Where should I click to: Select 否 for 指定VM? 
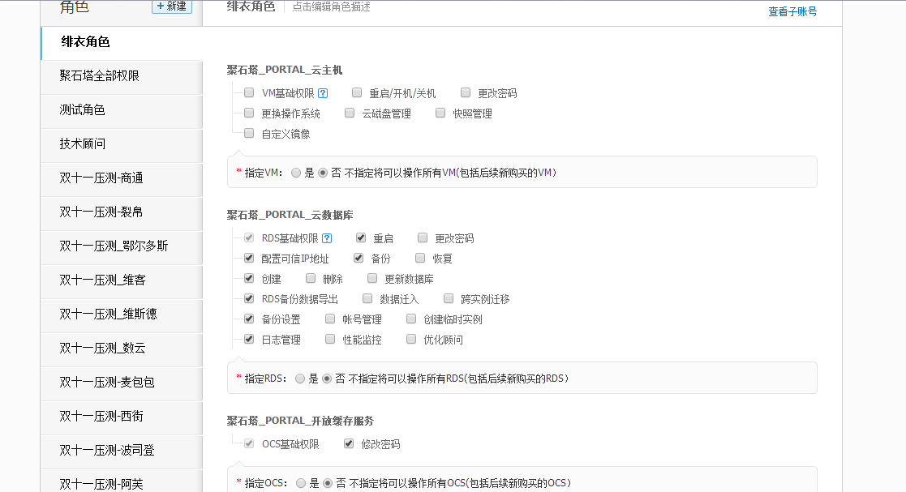323,173
